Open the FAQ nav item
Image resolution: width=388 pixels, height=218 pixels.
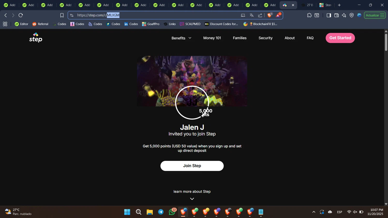coord(310,38)
